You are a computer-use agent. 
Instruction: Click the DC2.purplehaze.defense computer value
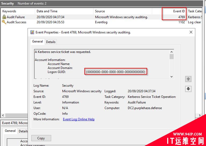145,108
